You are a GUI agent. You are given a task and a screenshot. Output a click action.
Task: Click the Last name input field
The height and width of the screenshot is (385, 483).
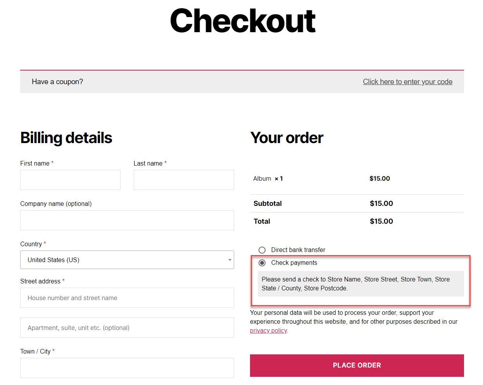tap(184, 180)
